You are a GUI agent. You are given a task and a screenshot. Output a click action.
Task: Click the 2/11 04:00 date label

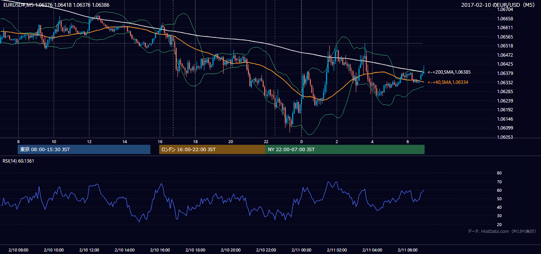(372, 250)
